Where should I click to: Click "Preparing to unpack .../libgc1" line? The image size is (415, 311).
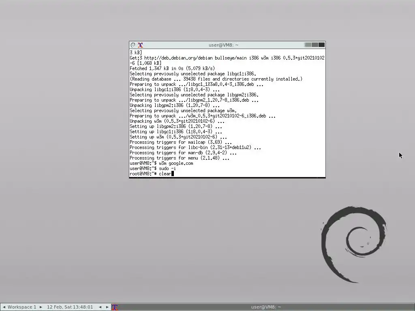pyautogui.click(x=197, y=84)
